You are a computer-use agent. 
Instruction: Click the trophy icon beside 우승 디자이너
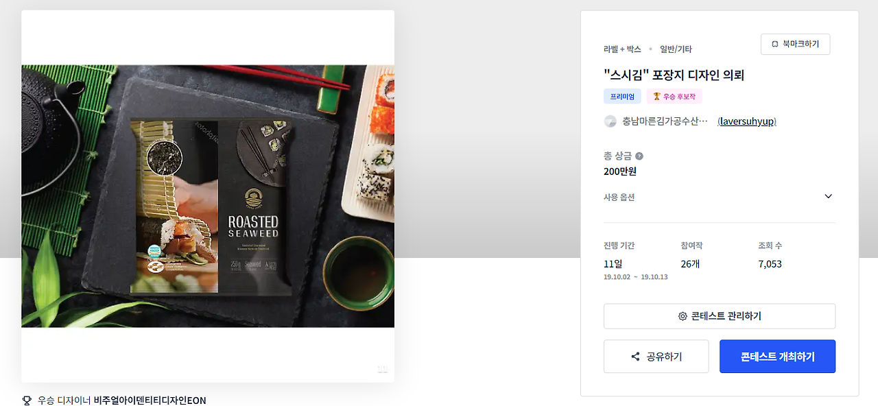point(27,401)
